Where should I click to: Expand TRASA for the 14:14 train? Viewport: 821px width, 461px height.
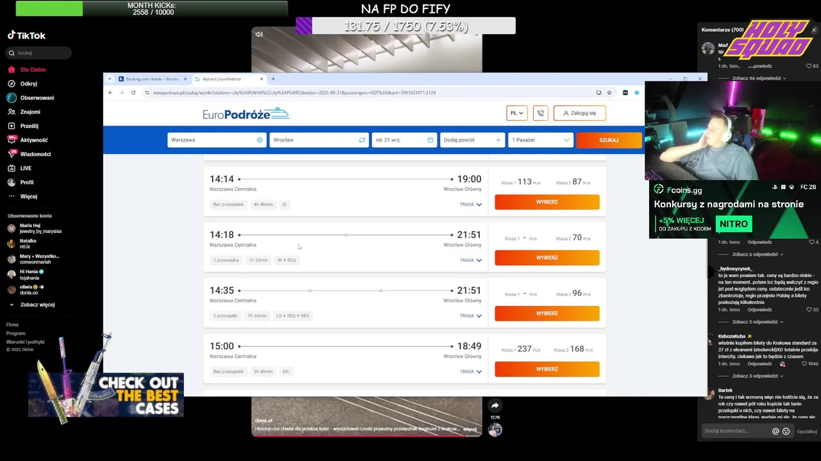[471, 204]
